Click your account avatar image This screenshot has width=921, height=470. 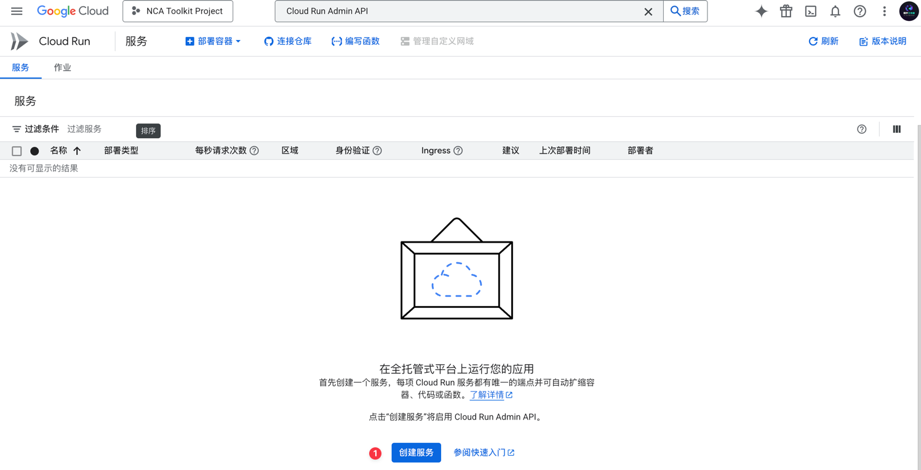tap(909, 11)
